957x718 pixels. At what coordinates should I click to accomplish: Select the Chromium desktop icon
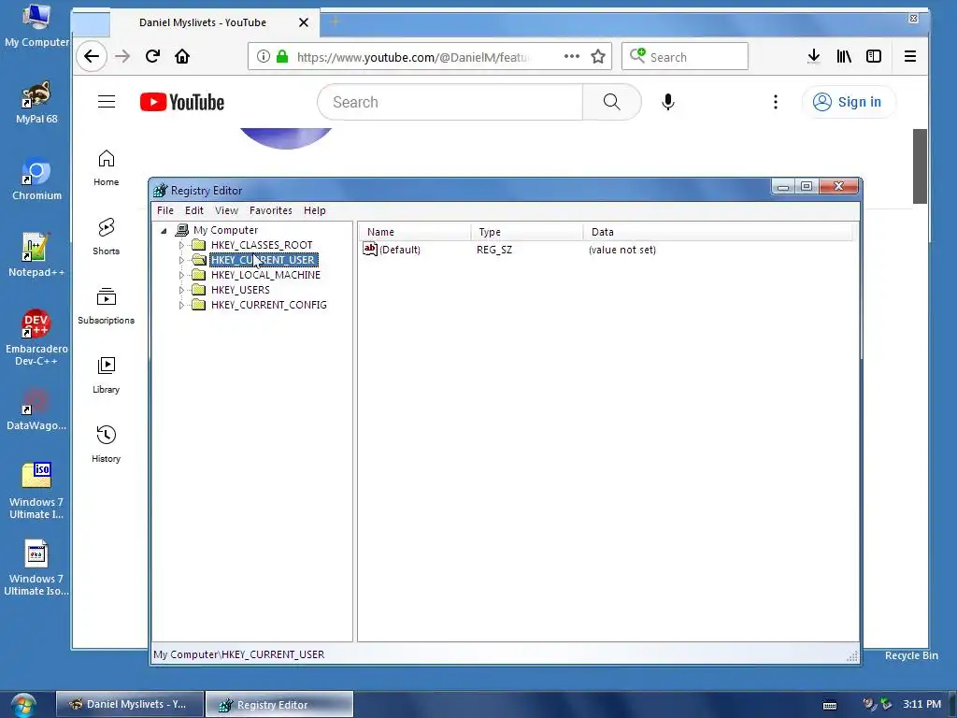[36, 179]
